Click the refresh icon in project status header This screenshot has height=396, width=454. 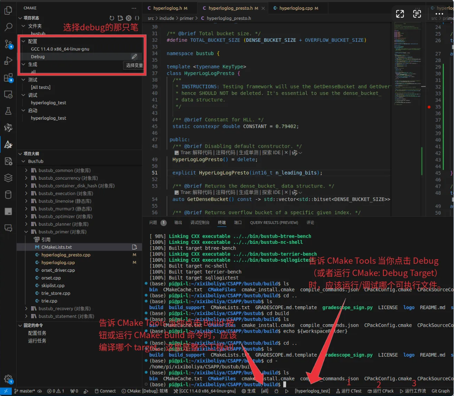click(112, 18)
